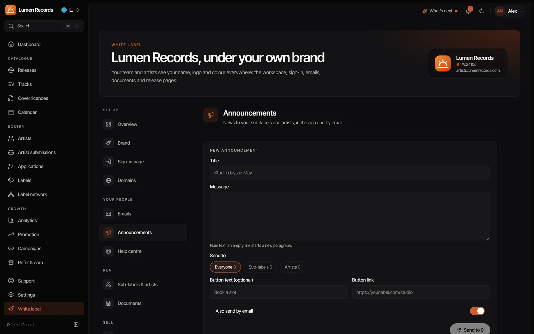Toggle Also send by email switch
This screenshot has height=334, width=534.
tap(477, 311)
